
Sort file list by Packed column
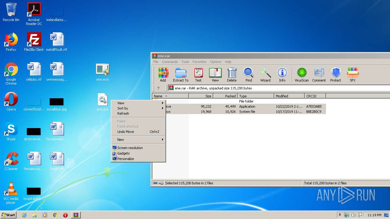(225, 96)
